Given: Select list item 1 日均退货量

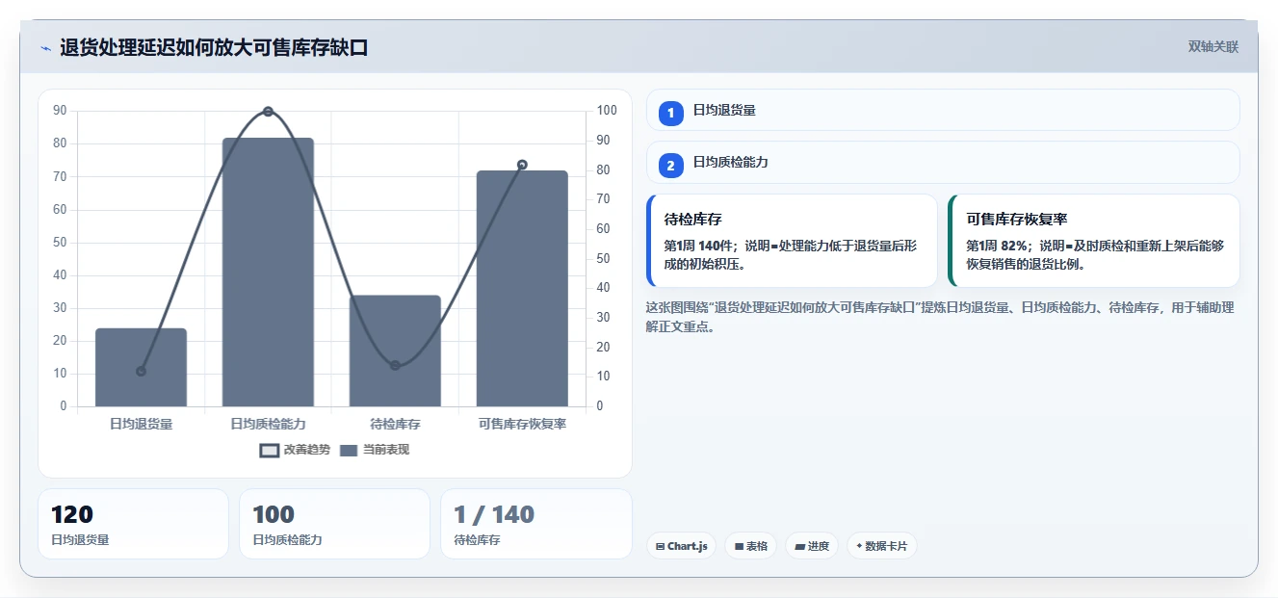Looking at the screenshot, I should (x=943, y=110).
